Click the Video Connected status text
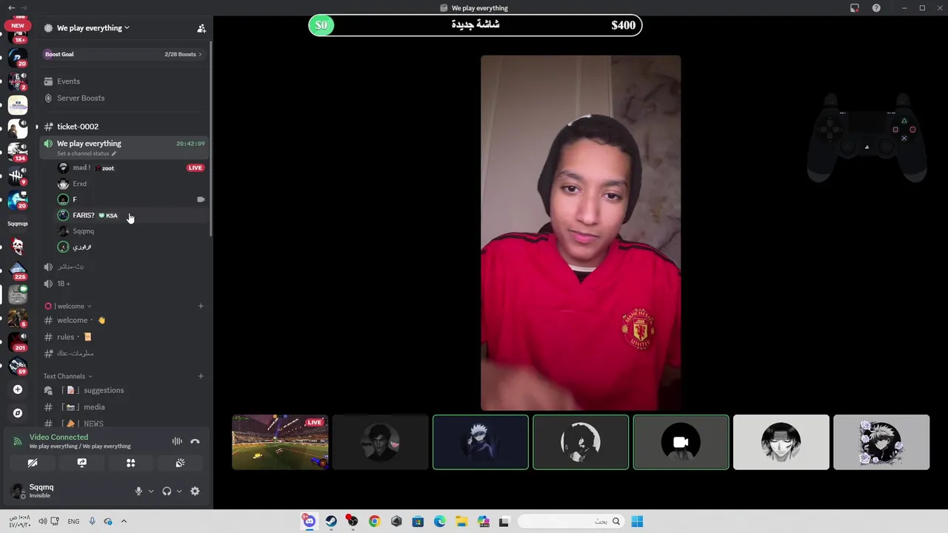This screenshot has height=533, width=948. pos(59,438)
